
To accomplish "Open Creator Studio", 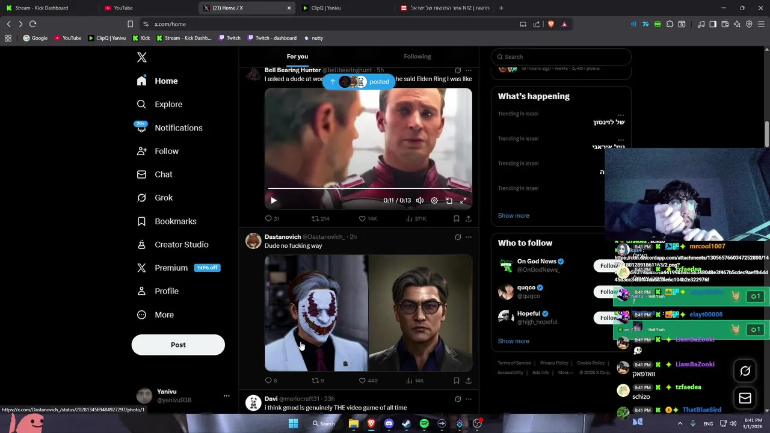I will [x=172, y=244].
